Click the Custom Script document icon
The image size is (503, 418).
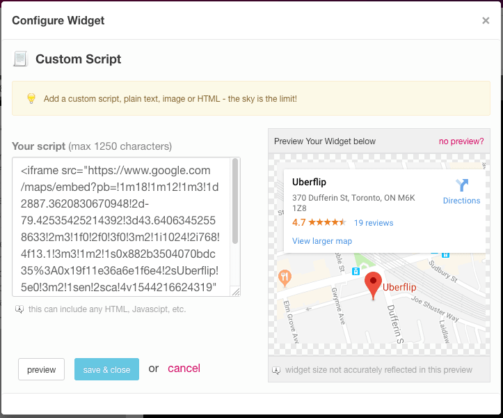(20, 59)
